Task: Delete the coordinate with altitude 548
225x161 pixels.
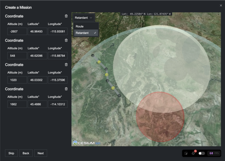Action: [66, 40]
